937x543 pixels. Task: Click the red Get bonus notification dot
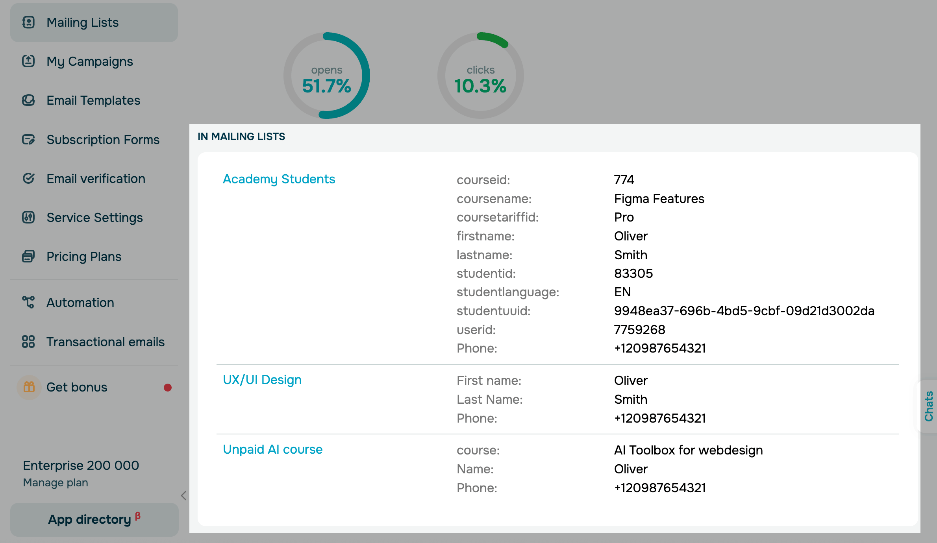click(168, 388)
